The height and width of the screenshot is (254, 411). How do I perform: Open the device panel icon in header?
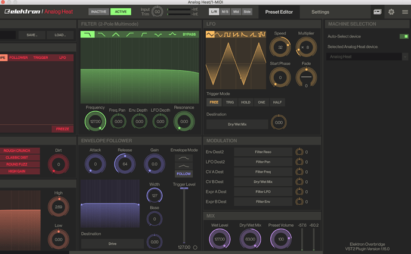coord(378,12)
